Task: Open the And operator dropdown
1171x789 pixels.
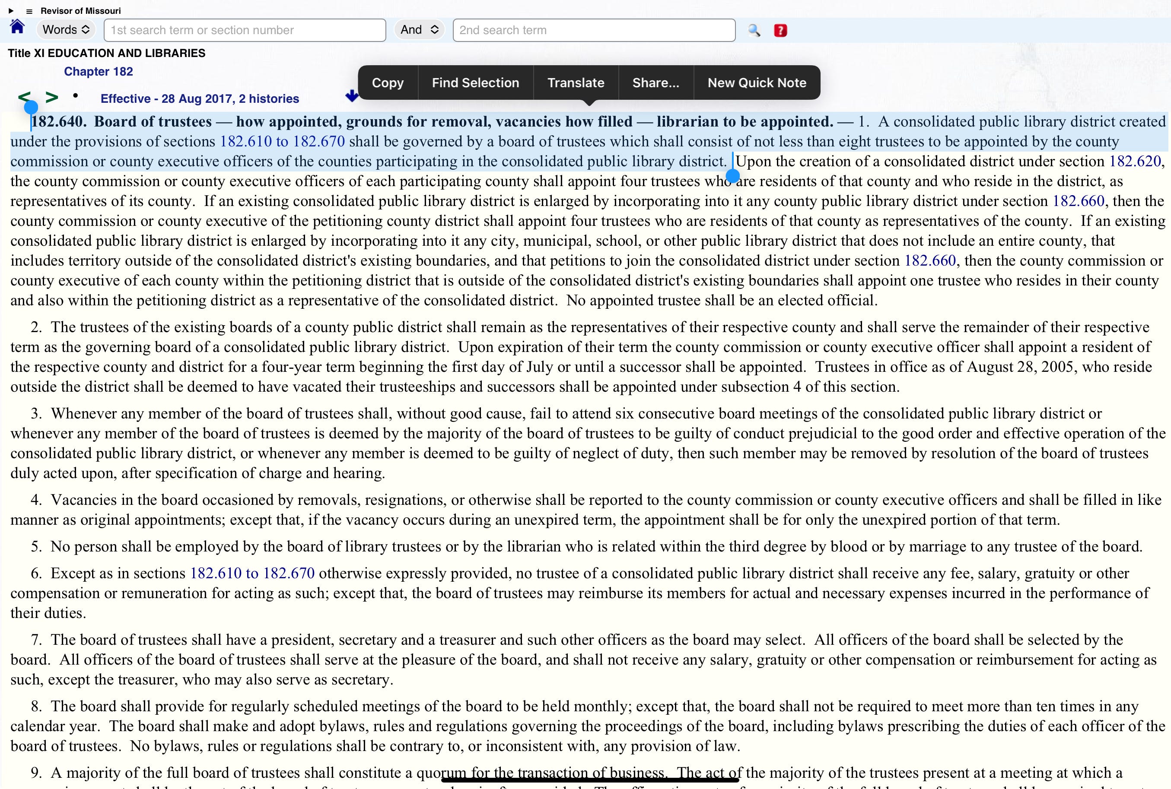Action: pyautogui.click(x=420, y=30)
